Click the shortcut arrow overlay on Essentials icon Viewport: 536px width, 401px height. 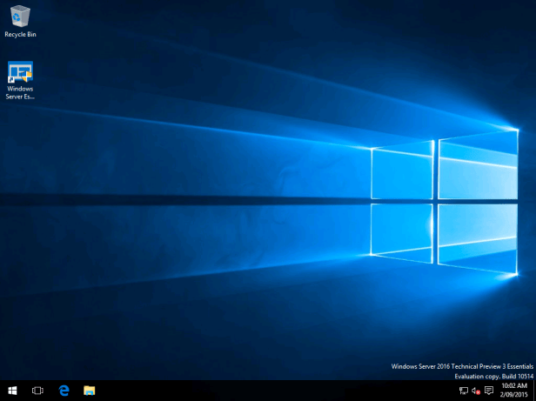coord(12,79)
